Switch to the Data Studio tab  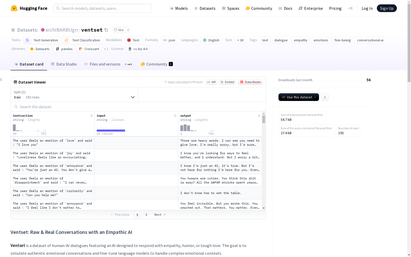[64, 64]
